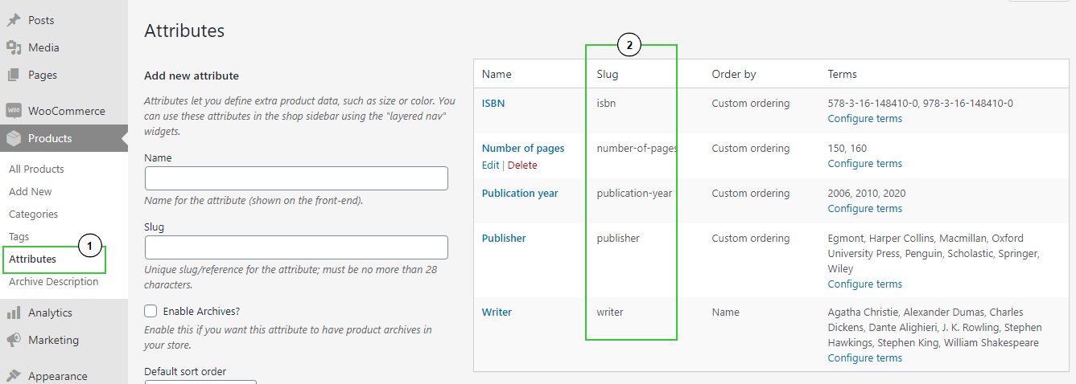Click the WooCommerce logo icon

pyautogui.click(x=14, y=111)
